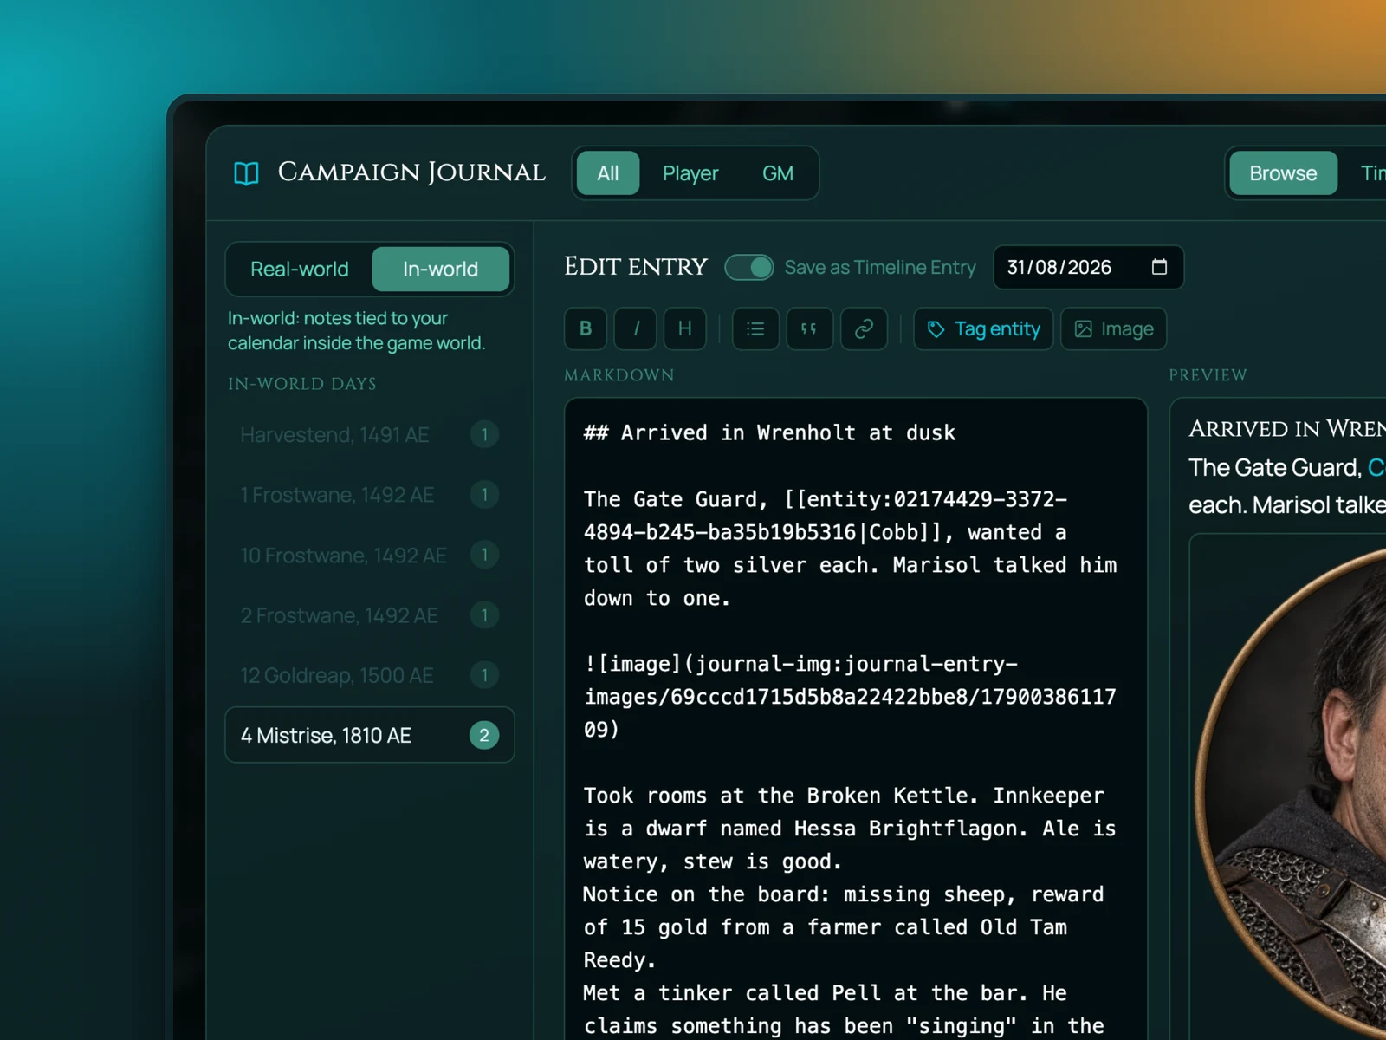Click the preview text 'The Gate Guard,'
This screenshot has height=1040, width=1386.
pos(1274,468)
